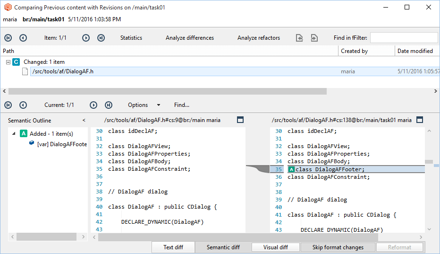Screen dimensions: 440x254
Task: Click the Changed 'C' category icon
Action: tap(16, 62)
